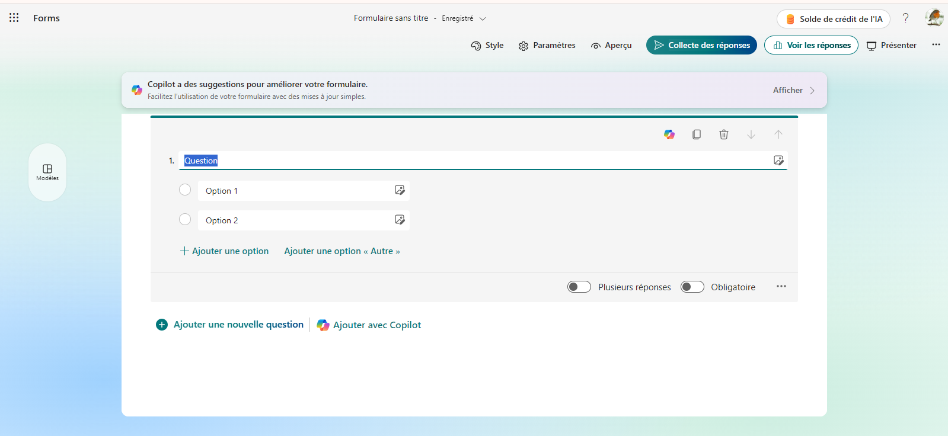948x436 pixels.
Task: Click Ajouter une option « Autre »
Action: pos(342,251)
